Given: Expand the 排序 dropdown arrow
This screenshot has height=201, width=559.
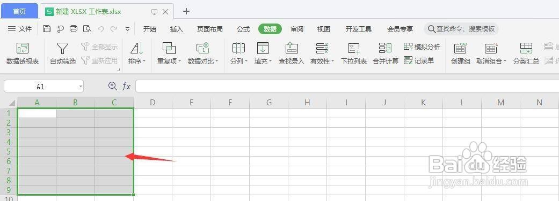Looking at the screenshot, I should [x=144, y=61].
